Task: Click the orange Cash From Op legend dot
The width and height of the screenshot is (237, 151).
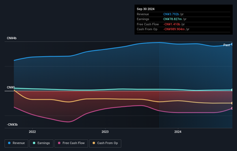Action: point(94,143)
